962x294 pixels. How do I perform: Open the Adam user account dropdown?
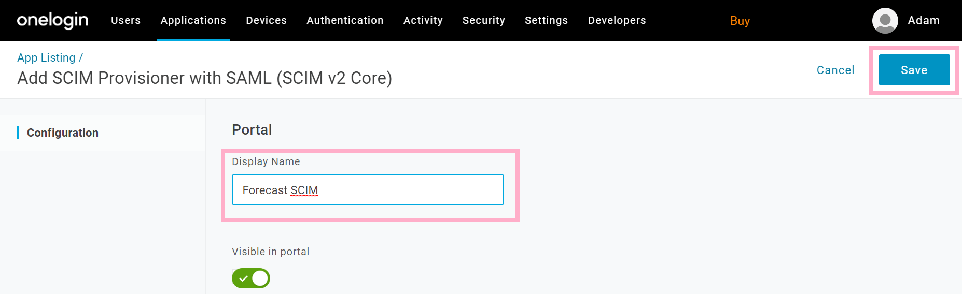(x=924, y=20)
